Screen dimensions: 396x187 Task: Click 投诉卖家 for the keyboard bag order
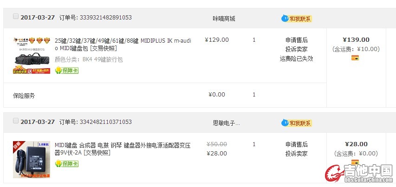296,49
